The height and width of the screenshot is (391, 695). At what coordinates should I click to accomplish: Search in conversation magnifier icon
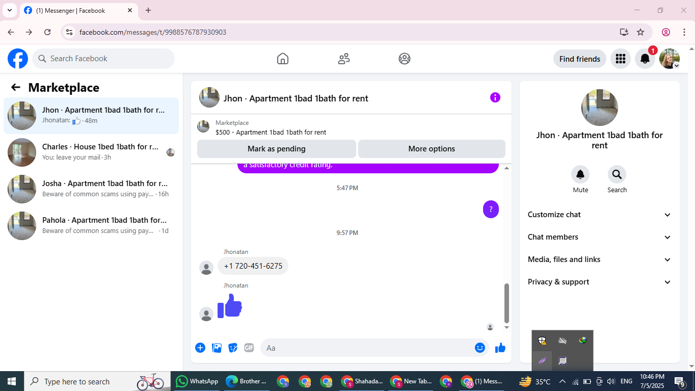617,174
